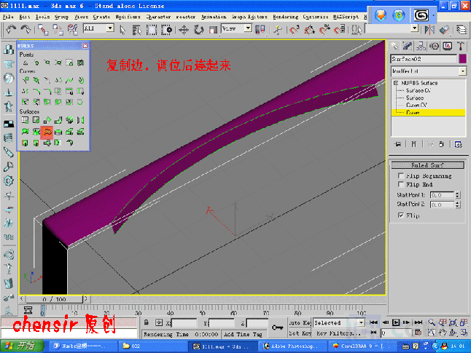Viewport: 471px width, 353px height.
Task: Open the Rendering menu
Action: coord(285,17)
